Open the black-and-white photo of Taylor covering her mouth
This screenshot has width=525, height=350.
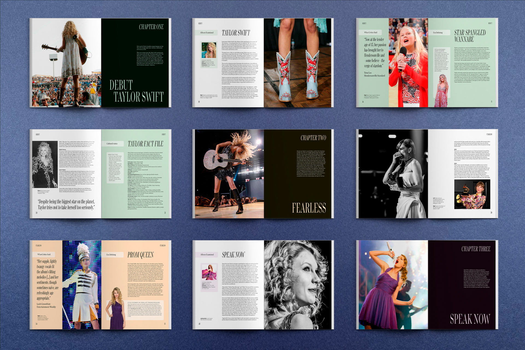pyautogui.click(x=393, y=174)
